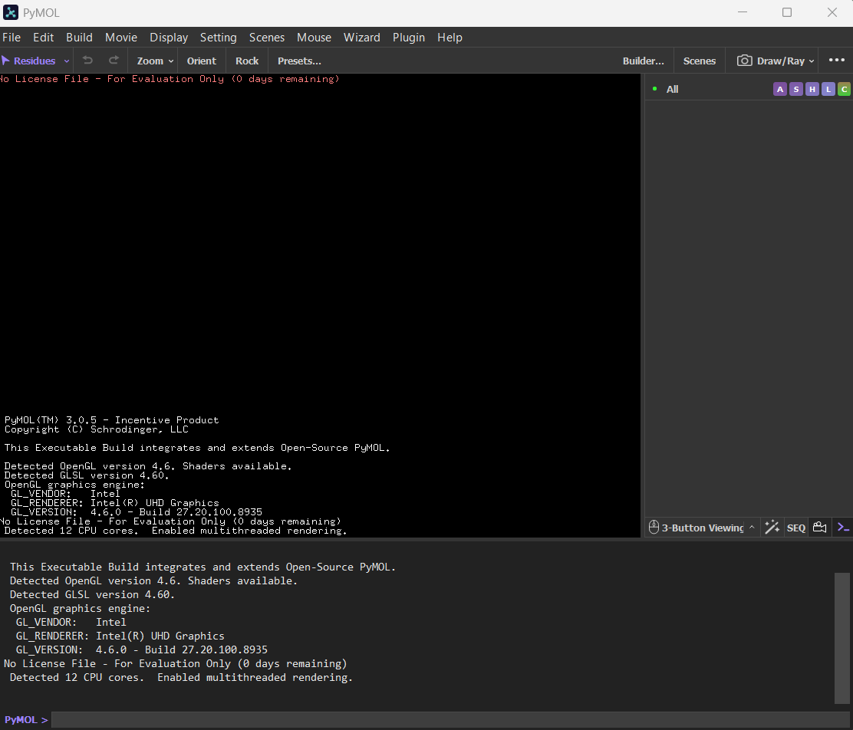This screenshot has width=853, height=730.
Task: Click the redo arrow icon
Action: pyautogui.click(x=114, y=61)
